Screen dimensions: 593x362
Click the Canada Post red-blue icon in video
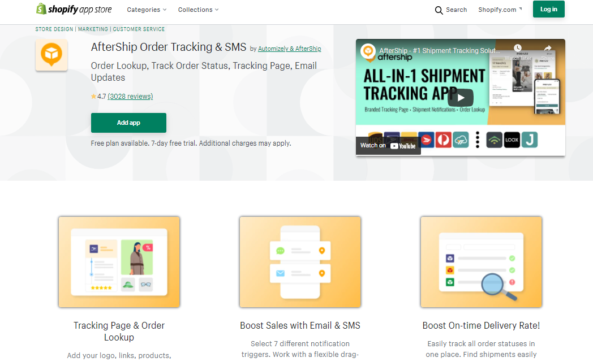pos(427,140)
